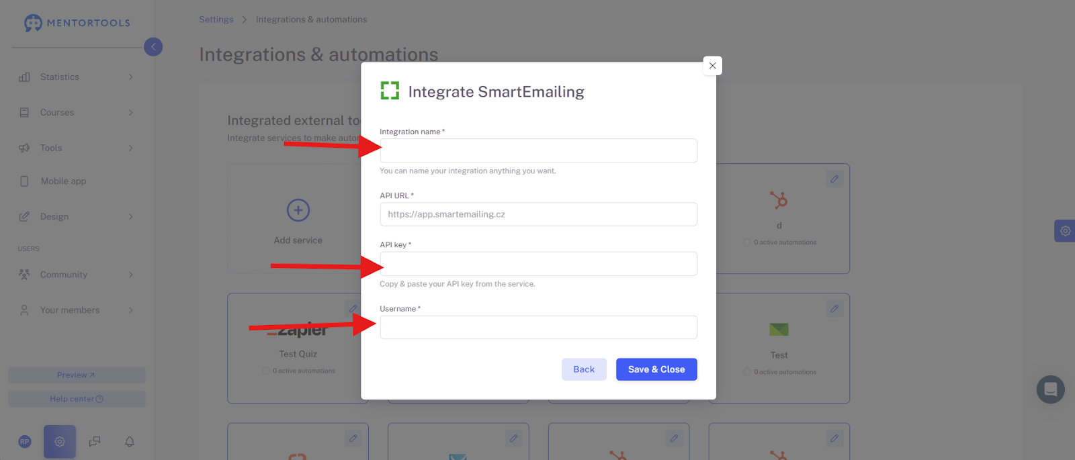Open the chat messages icon in the bottom bar
This screenshot has width=1075, height=460.
[95, 441]
